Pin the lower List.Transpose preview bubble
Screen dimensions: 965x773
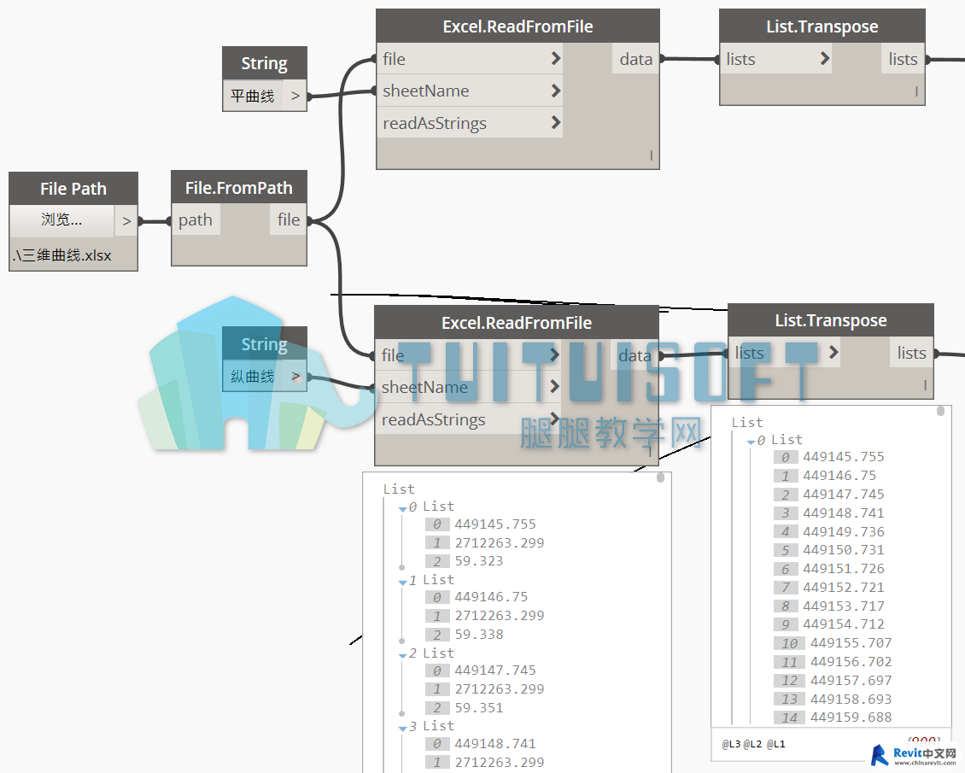(940, 411)
